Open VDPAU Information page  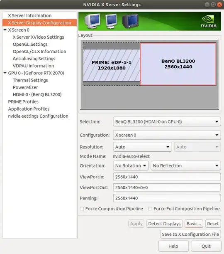pos(33,66)
